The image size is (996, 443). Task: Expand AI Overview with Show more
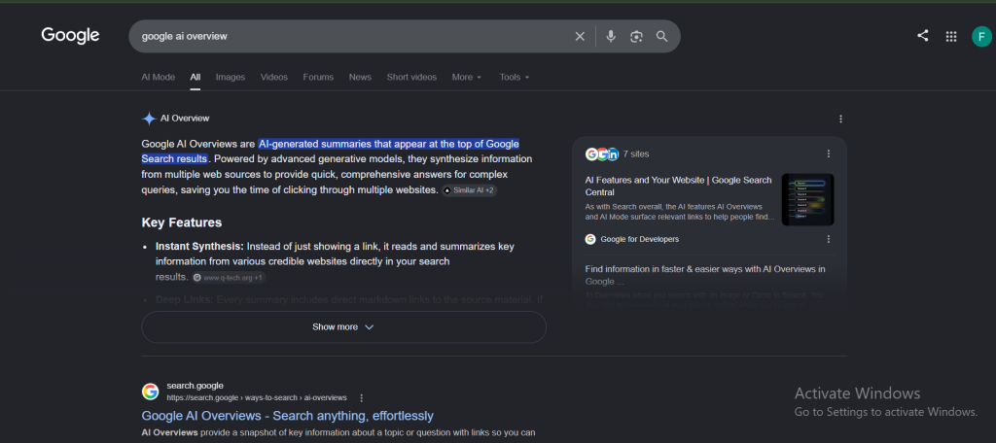coord(343,326)
